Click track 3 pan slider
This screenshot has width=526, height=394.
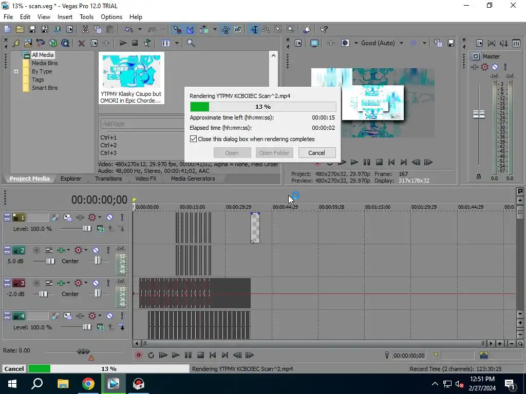point(97,294)
